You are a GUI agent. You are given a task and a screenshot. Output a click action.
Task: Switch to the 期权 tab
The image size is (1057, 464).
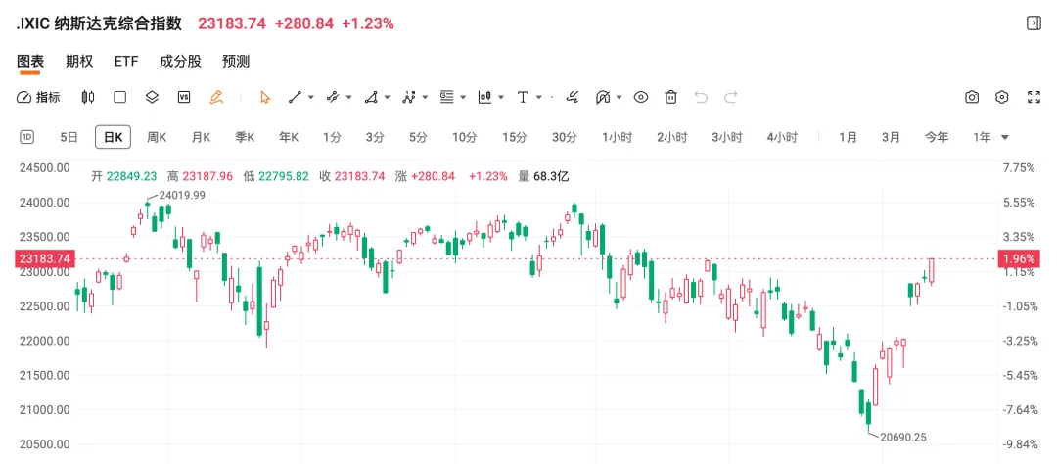point(79,61)
